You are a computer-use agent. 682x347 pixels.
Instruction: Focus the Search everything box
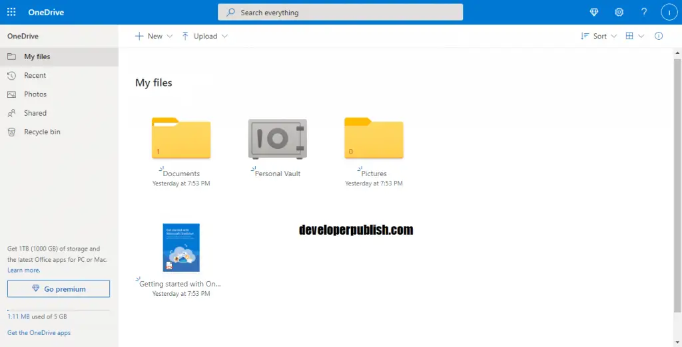tap(340, 12)
